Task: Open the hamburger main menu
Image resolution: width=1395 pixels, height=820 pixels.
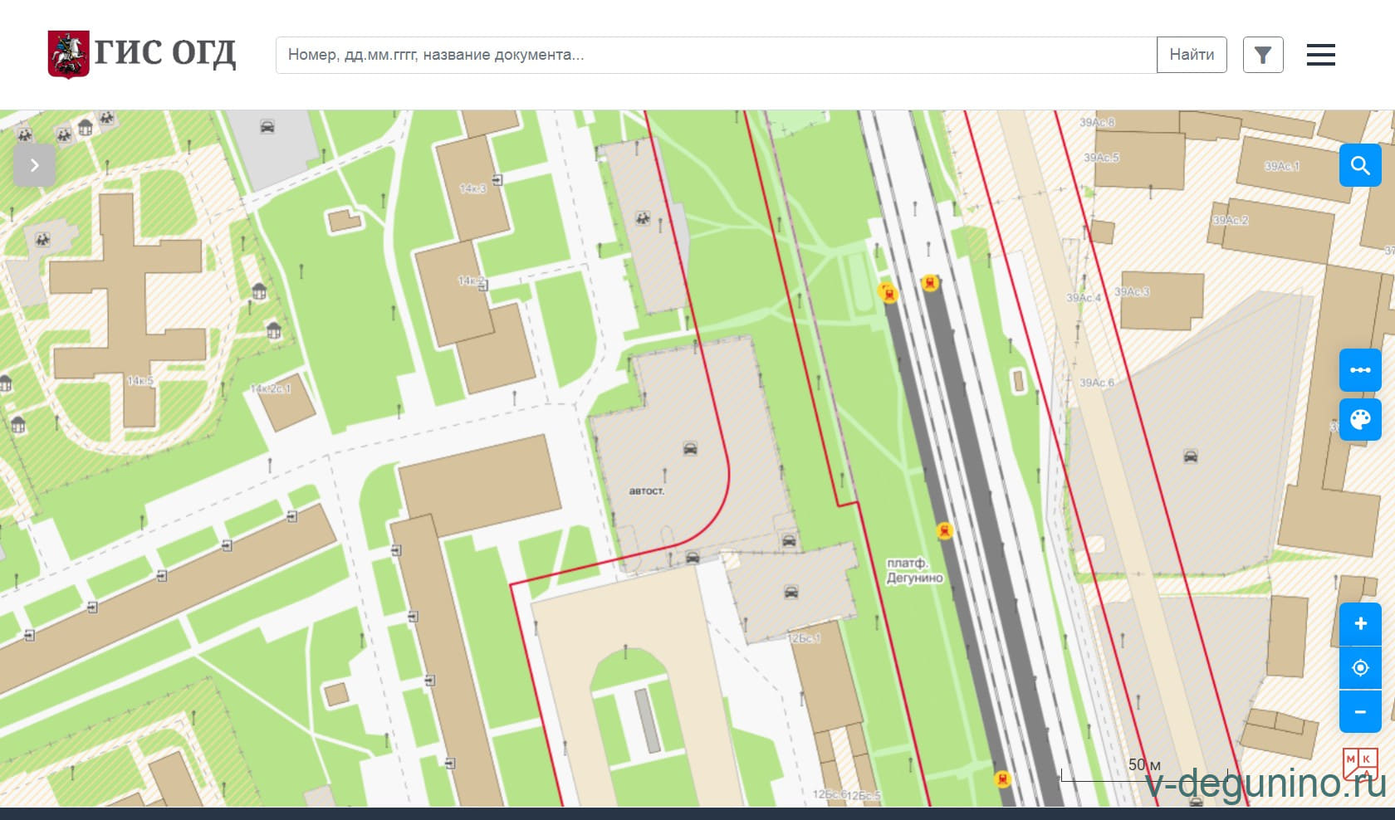Action: click(x=1320, y=55)
